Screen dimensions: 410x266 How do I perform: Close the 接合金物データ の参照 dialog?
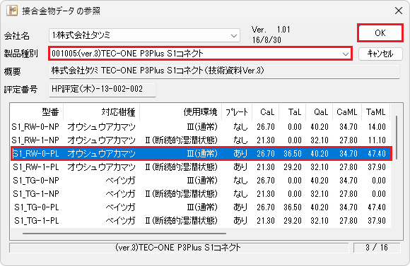click(x=399, y=11)
